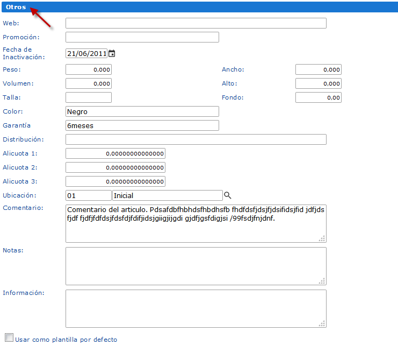Click the Promoción text field
Screen dimensions: 398x345
(x=142, y=37)
